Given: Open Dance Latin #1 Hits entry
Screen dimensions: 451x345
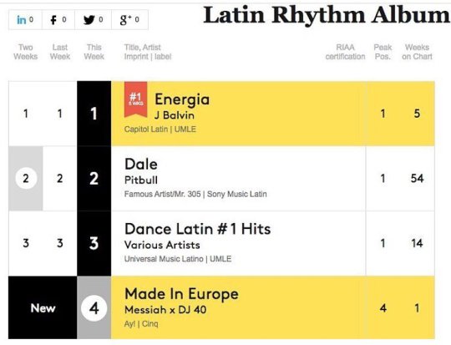Looking at the screenshot, I should 198,229.
